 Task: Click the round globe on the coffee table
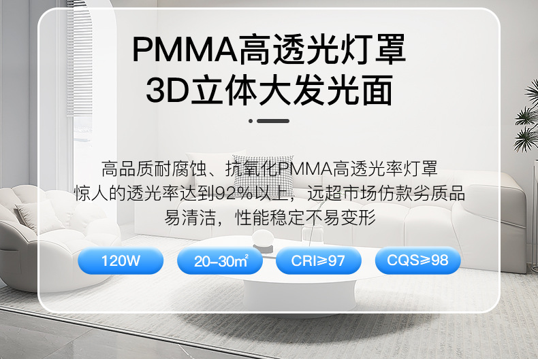tap(263, 240)
